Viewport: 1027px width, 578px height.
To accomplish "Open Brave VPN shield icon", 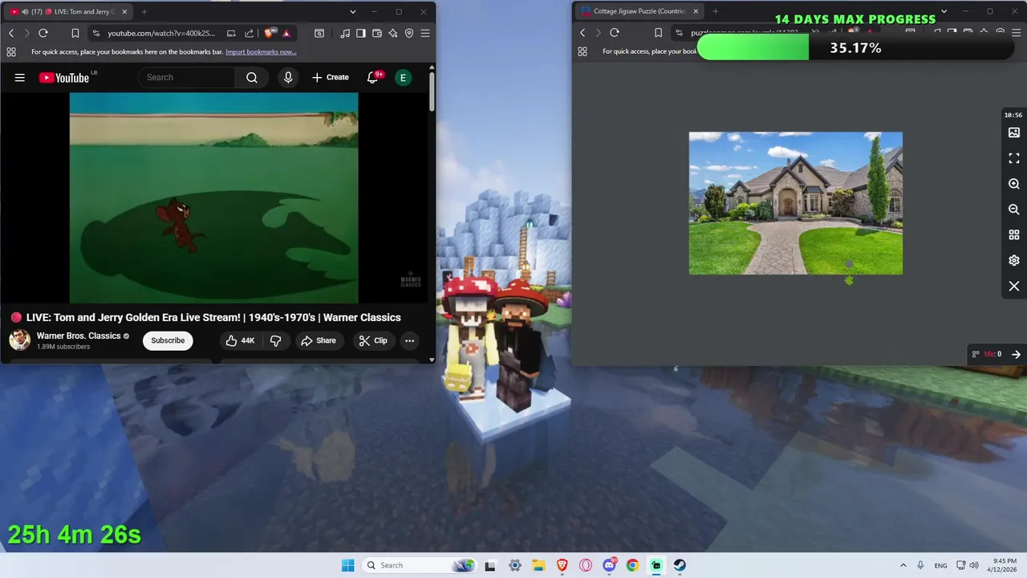I will click(x=409, y=33).
